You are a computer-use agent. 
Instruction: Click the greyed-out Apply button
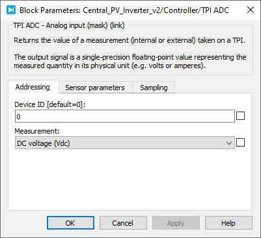[x=176, y=223]
